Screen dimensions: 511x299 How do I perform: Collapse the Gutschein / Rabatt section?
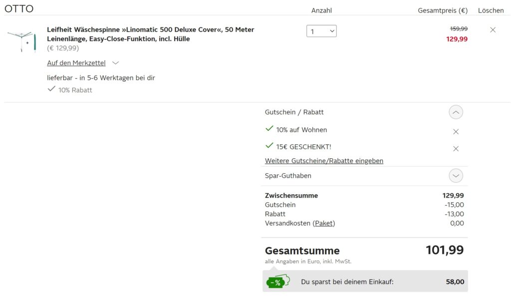(456, 112)
